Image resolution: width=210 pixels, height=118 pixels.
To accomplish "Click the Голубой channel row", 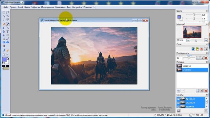I will [x=191, y=107].
